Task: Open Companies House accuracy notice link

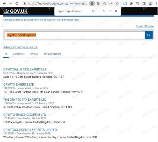Action: [x=41, y=20]
